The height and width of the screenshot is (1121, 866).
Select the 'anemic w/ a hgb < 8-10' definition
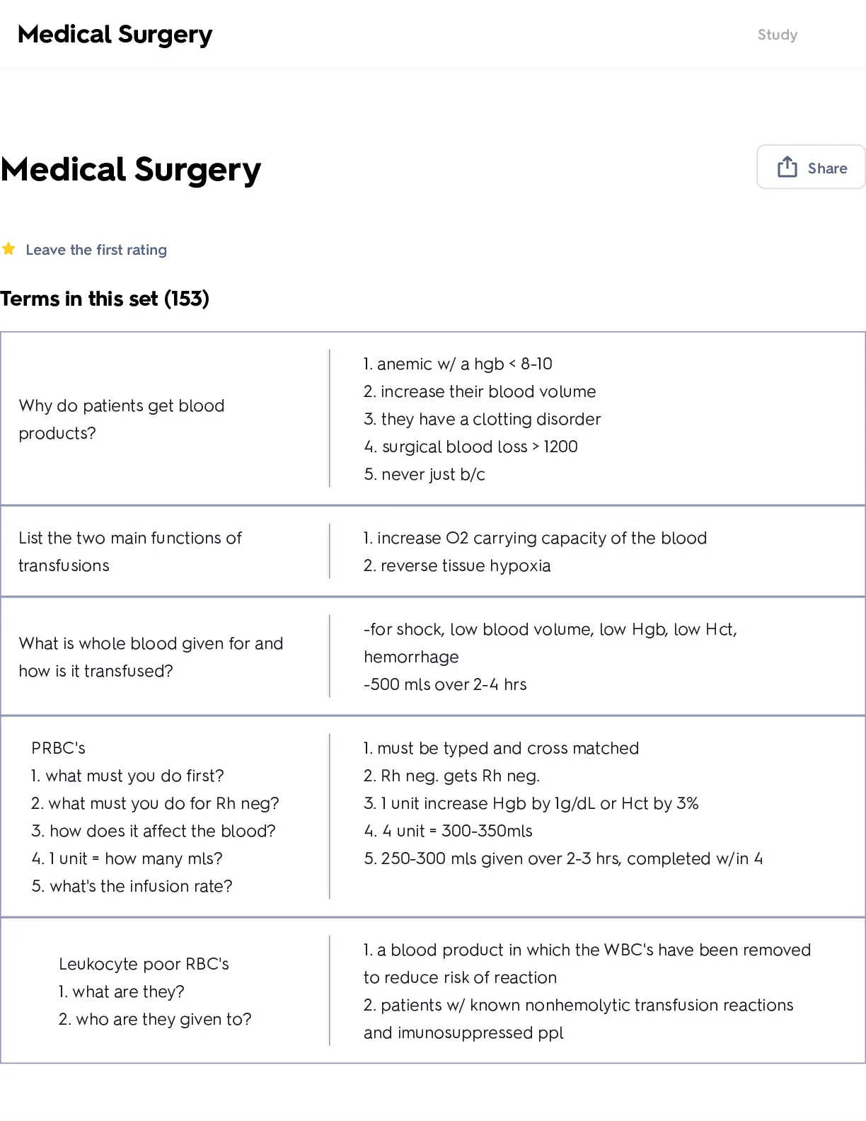(x=458, y=364)
